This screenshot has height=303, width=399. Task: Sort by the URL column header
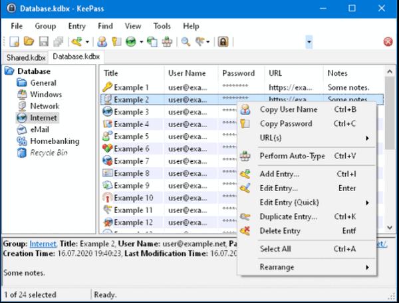click(294, 73)
